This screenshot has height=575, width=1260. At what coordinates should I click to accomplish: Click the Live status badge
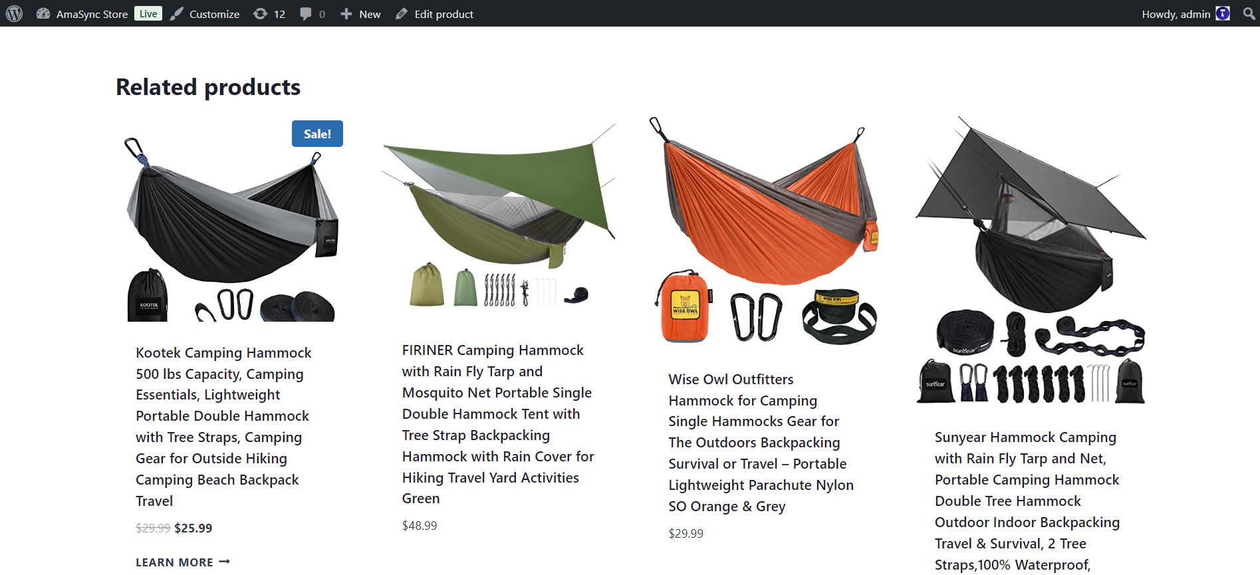pos(148,14)
